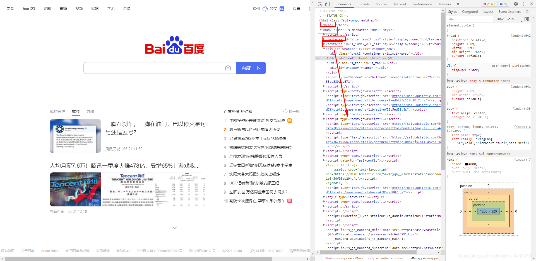Click the page horizontal scrollbar
The width and height of the screenshot is (536, 261).
pyautogui.click(x=138, y=259)
